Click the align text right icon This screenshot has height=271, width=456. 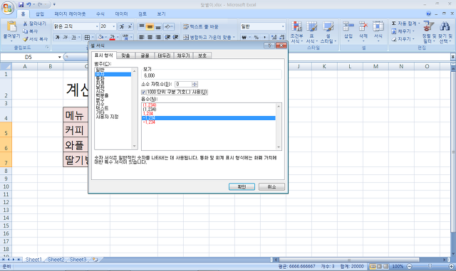click(158, 37)
